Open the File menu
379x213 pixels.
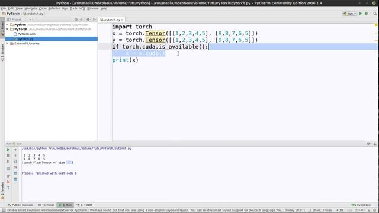pos(4,8)
